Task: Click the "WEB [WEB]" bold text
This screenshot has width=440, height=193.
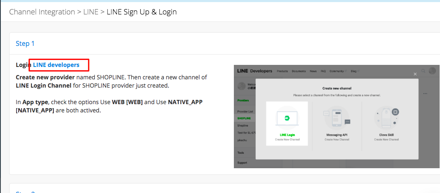Action: pyautogui.click(x=127, y=102)
